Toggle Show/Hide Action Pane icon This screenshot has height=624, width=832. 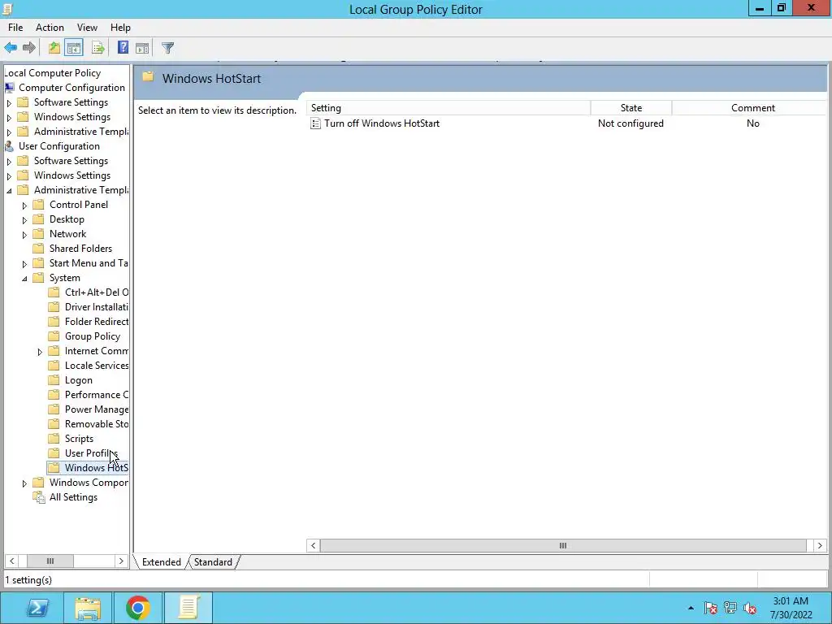pyautogui.click(x=142, y=48)
